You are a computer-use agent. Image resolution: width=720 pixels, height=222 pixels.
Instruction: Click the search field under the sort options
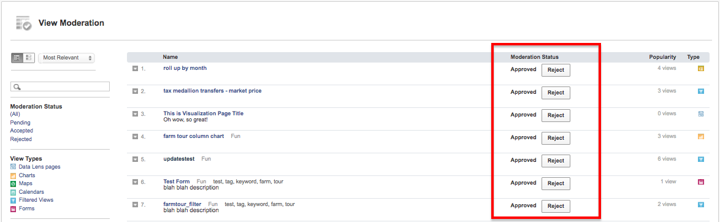[x=59, y=86]
